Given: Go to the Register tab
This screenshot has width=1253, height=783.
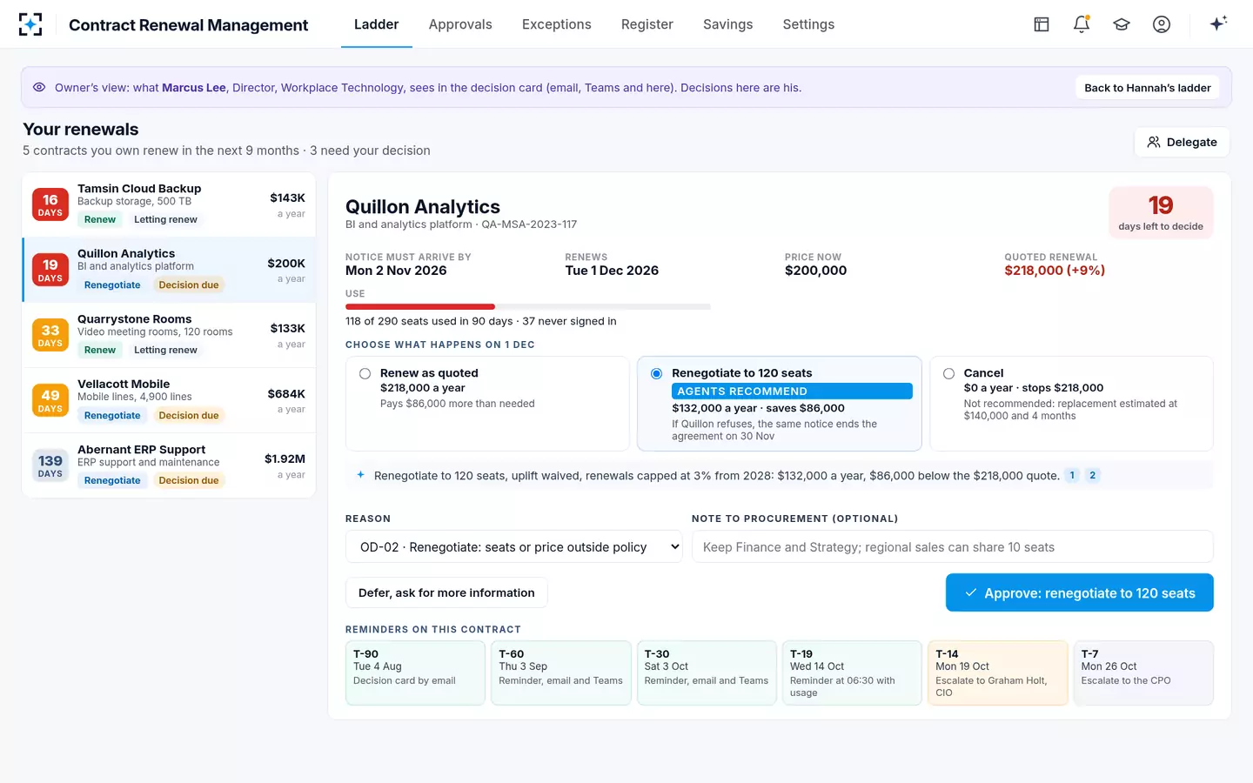Looking at the screenshot, I should tap(647, 24).
